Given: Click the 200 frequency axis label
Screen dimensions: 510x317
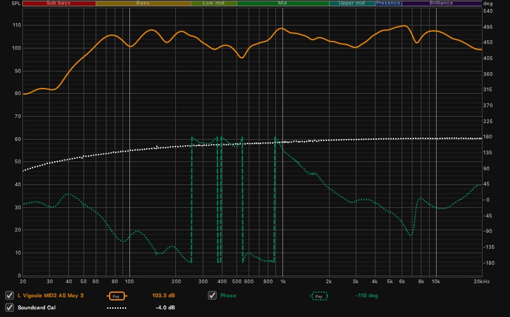Looking at the screenshot, I should (x=176, y=281).
